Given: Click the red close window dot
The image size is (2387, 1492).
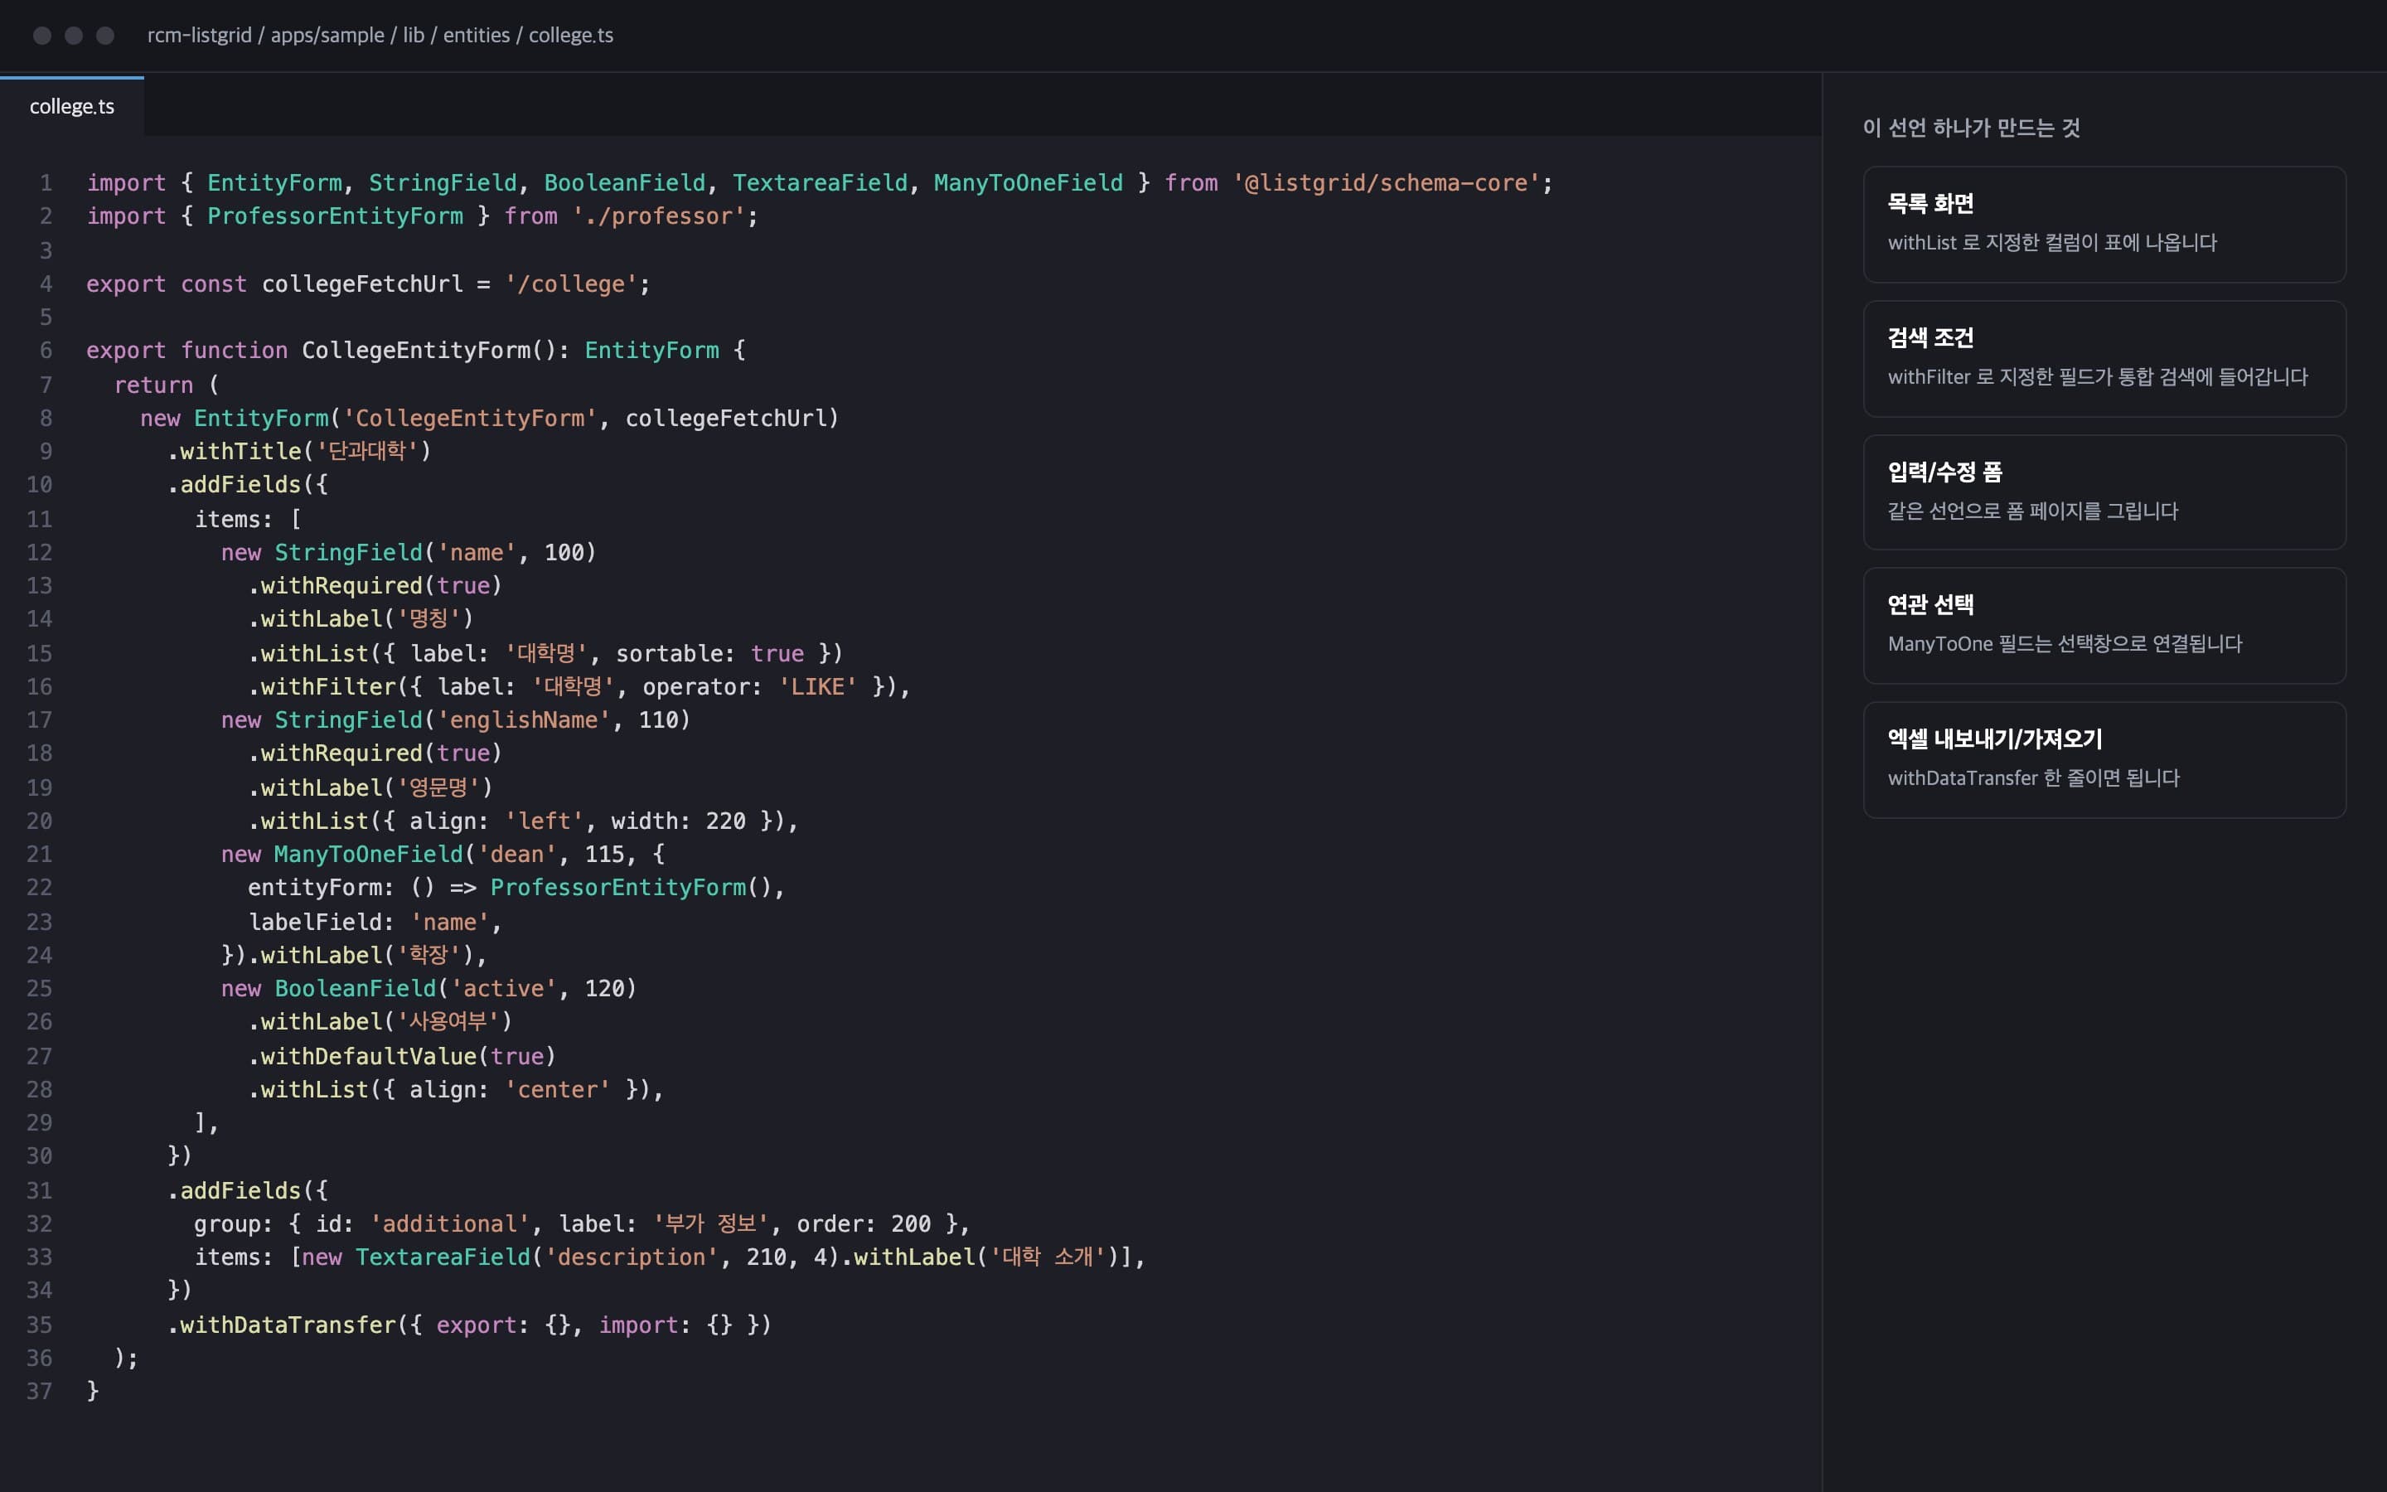Looking at the screenshot, I should pyautogui.click(x=42, y=36).
